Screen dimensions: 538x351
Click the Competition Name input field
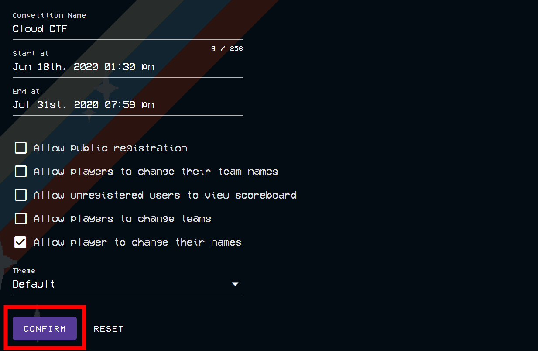tap(127, 29)
